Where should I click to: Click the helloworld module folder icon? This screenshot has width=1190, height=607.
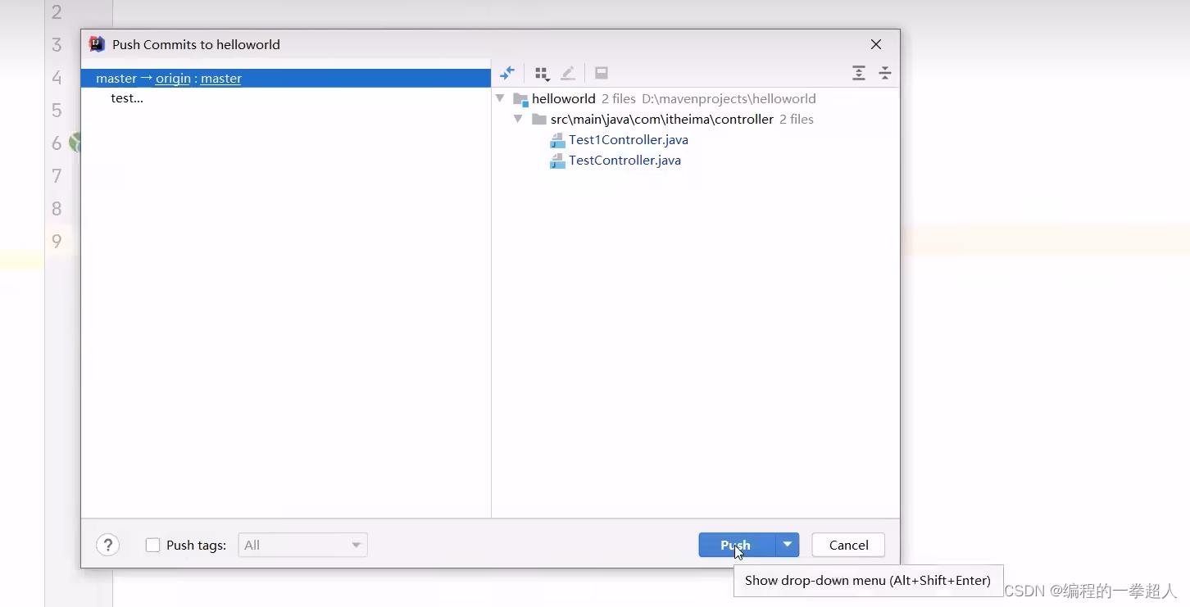click(x=520, y=99)
